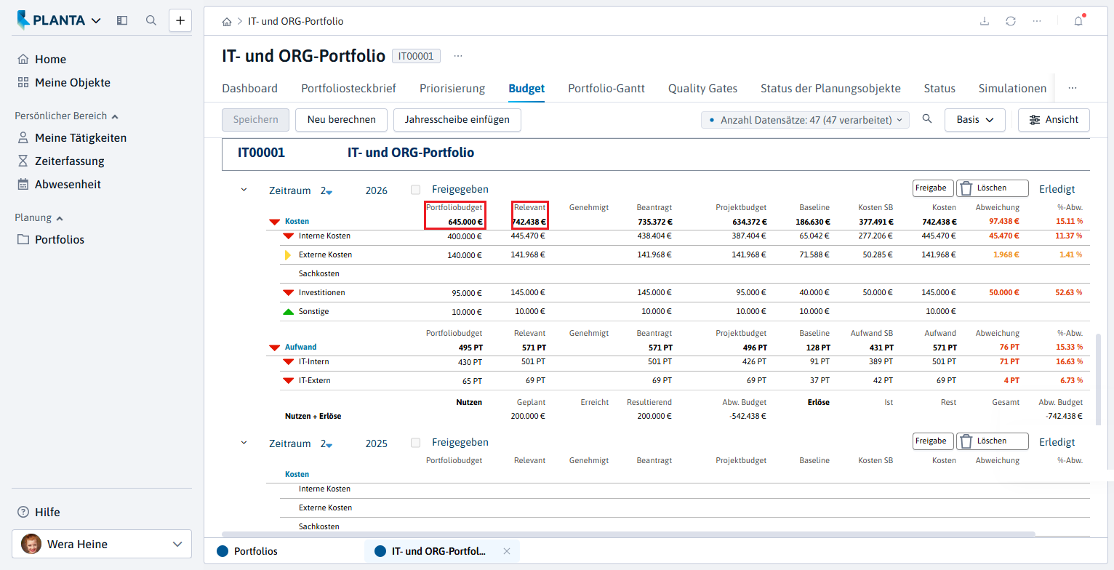The image size is (1114, 570).
Task: Click the plus icon to add new
Action: coord(180,20)
